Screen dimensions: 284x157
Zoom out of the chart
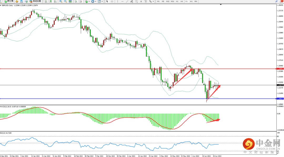[x=65, y=1]
